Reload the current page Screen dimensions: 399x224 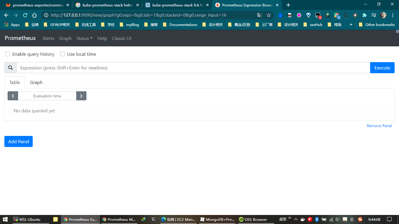[25, 15]
